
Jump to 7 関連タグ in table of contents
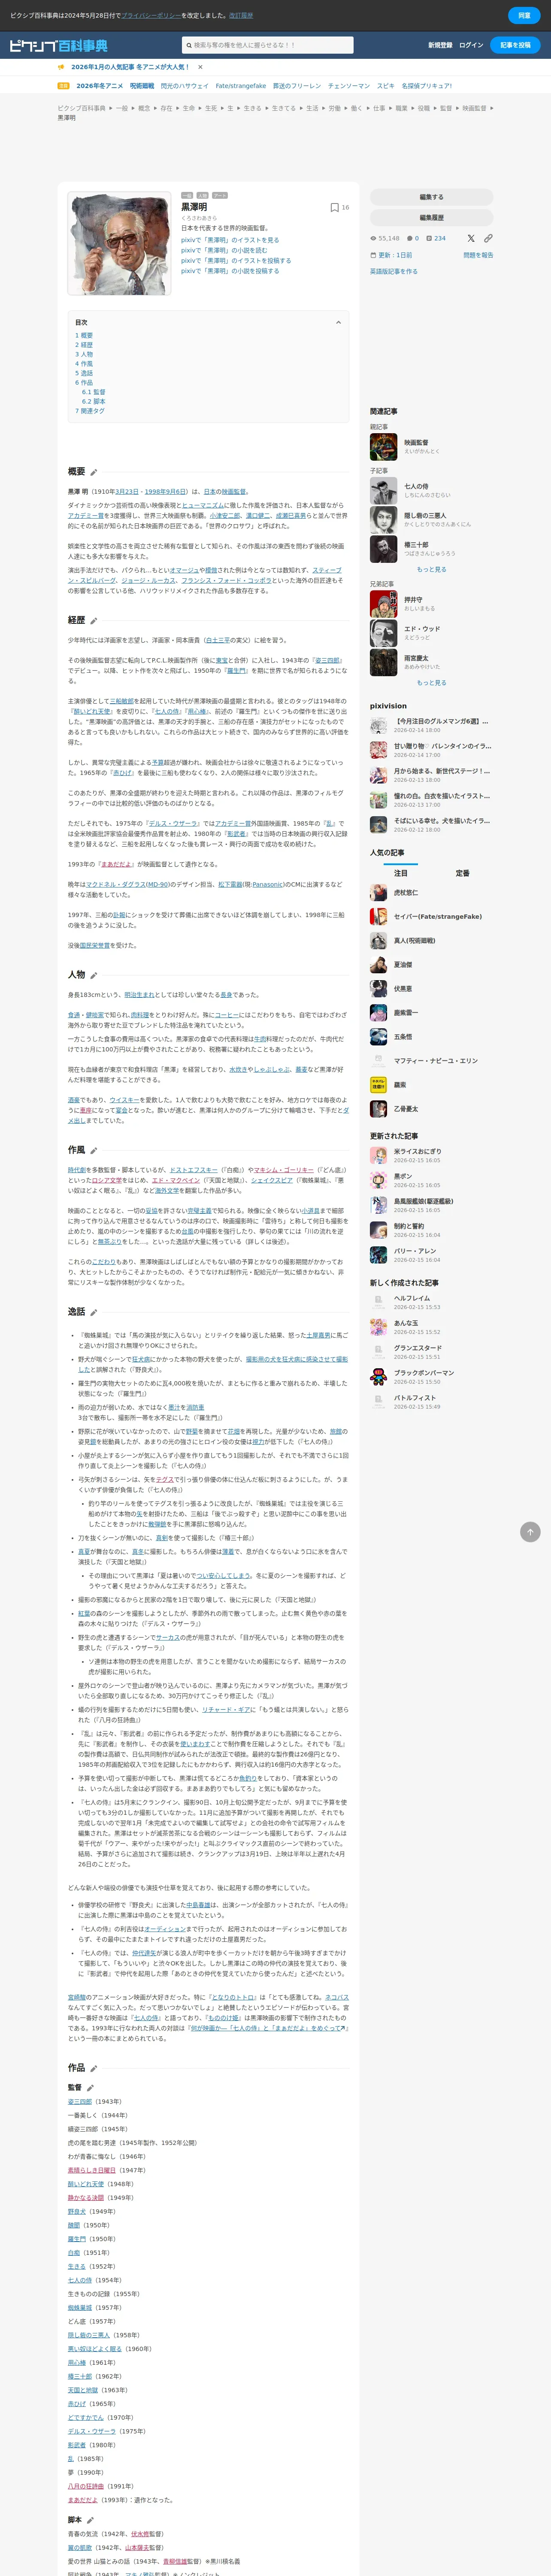90,411
